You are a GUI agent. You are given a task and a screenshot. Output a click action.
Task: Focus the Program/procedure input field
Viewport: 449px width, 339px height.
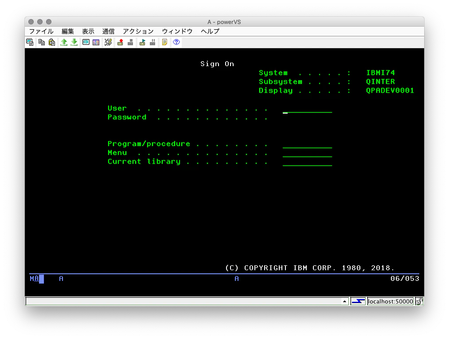(x=307, y=144)
